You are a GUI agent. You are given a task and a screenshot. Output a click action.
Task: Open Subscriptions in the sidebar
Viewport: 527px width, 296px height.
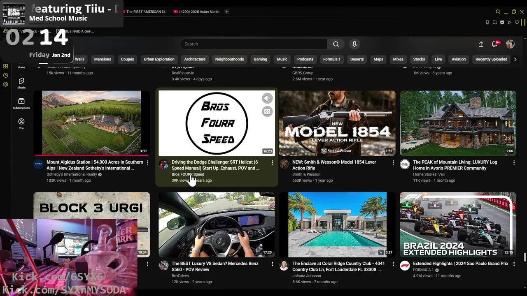pos(21,103)
